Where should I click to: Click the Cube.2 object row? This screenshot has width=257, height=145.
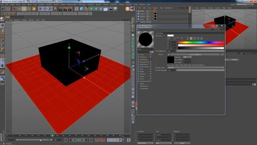point(142,14)
